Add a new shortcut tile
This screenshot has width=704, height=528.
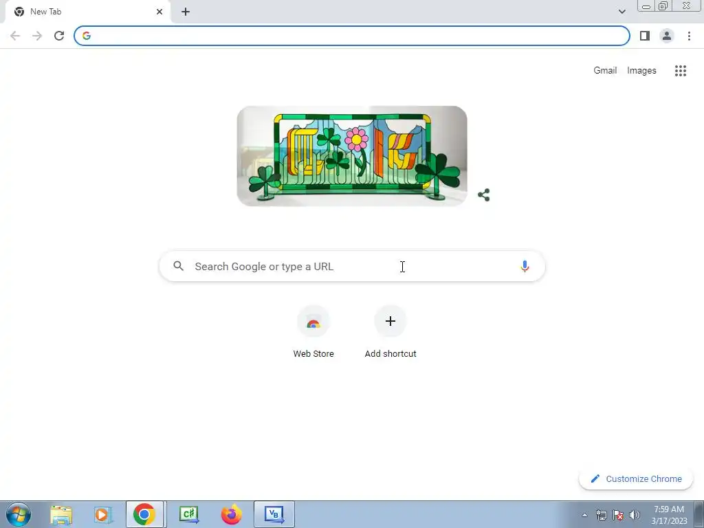390,332
